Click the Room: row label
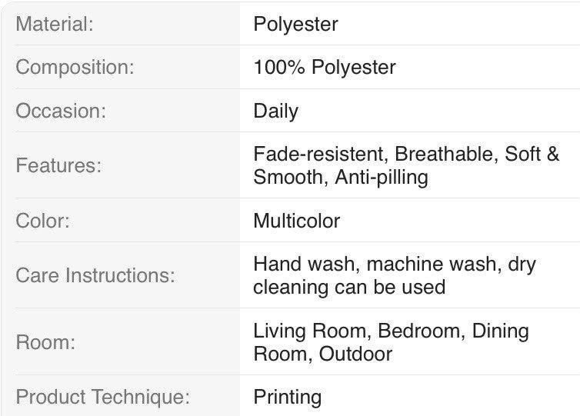Screen dimensions: 580x416 pos(45,342)
